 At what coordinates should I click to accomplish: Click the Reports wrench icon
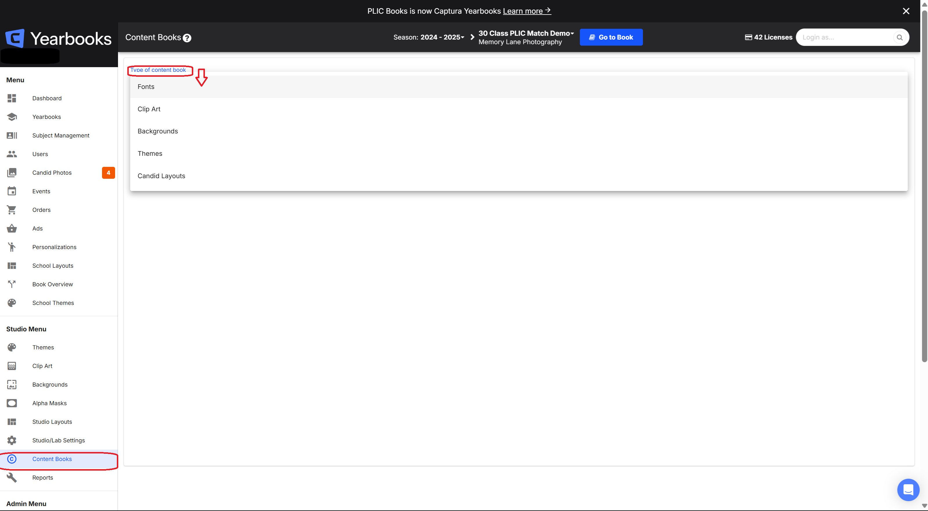12,478
